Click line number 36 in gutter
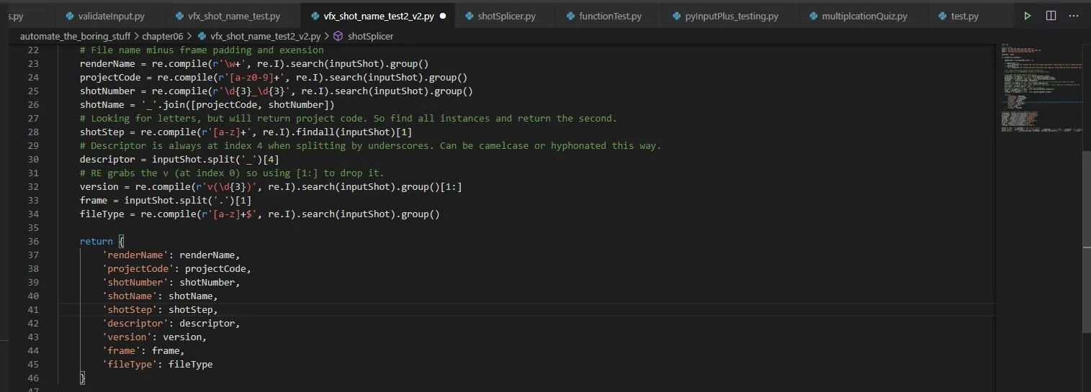The height and width of the screenshot is (392, 1091). pos(32,242)
